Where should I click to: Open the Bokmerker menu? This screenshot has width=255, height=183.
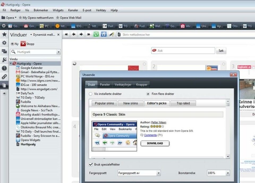pos(41,10)
